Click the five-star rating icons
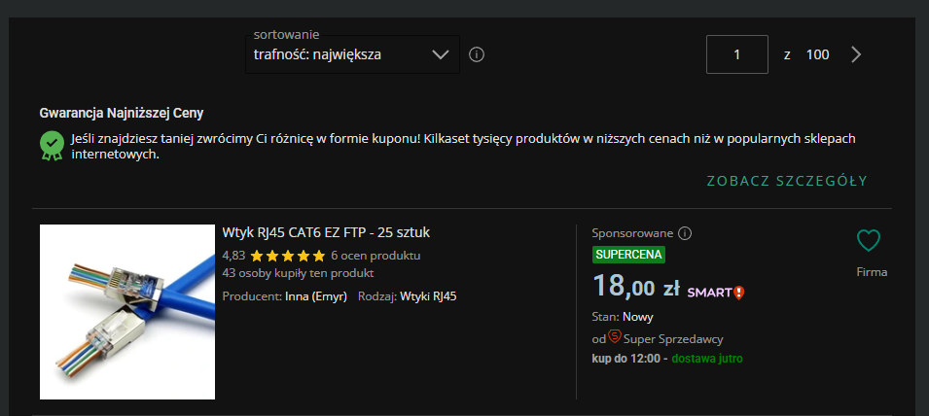Image resolution: width=929 pixels, height=416 pixels. (287, 257)
